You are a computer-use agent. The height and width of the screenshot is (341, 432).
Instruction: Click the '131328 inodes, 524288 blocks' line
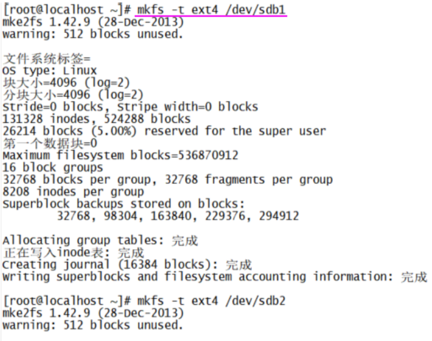(97, 119)
